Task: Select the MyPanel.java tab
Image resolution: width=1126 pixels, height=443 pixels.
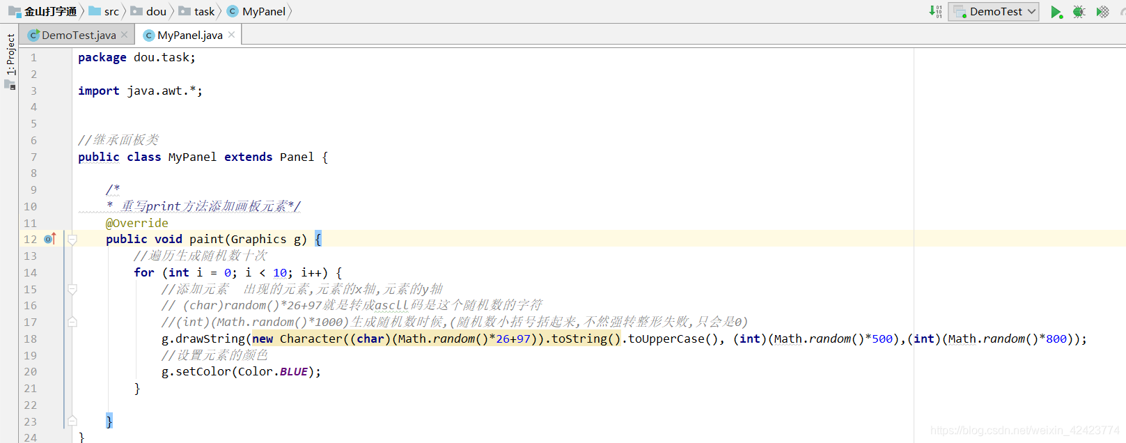Action: pos(189,35)
